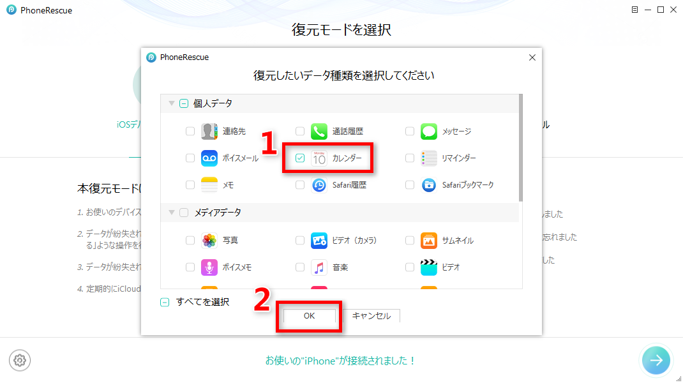The width and height of the screenshot is (683, 383).
Task: Click the 復元モードを選択 heading
Action: (x=341, y=29)
